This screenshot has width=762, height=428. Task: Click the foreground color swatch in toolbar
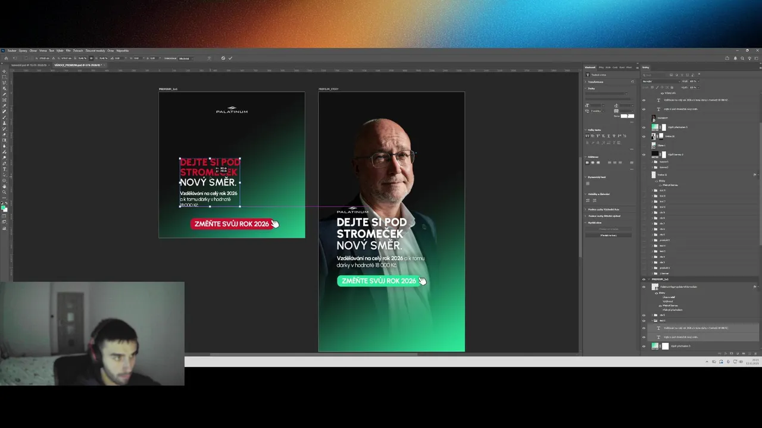3,208
